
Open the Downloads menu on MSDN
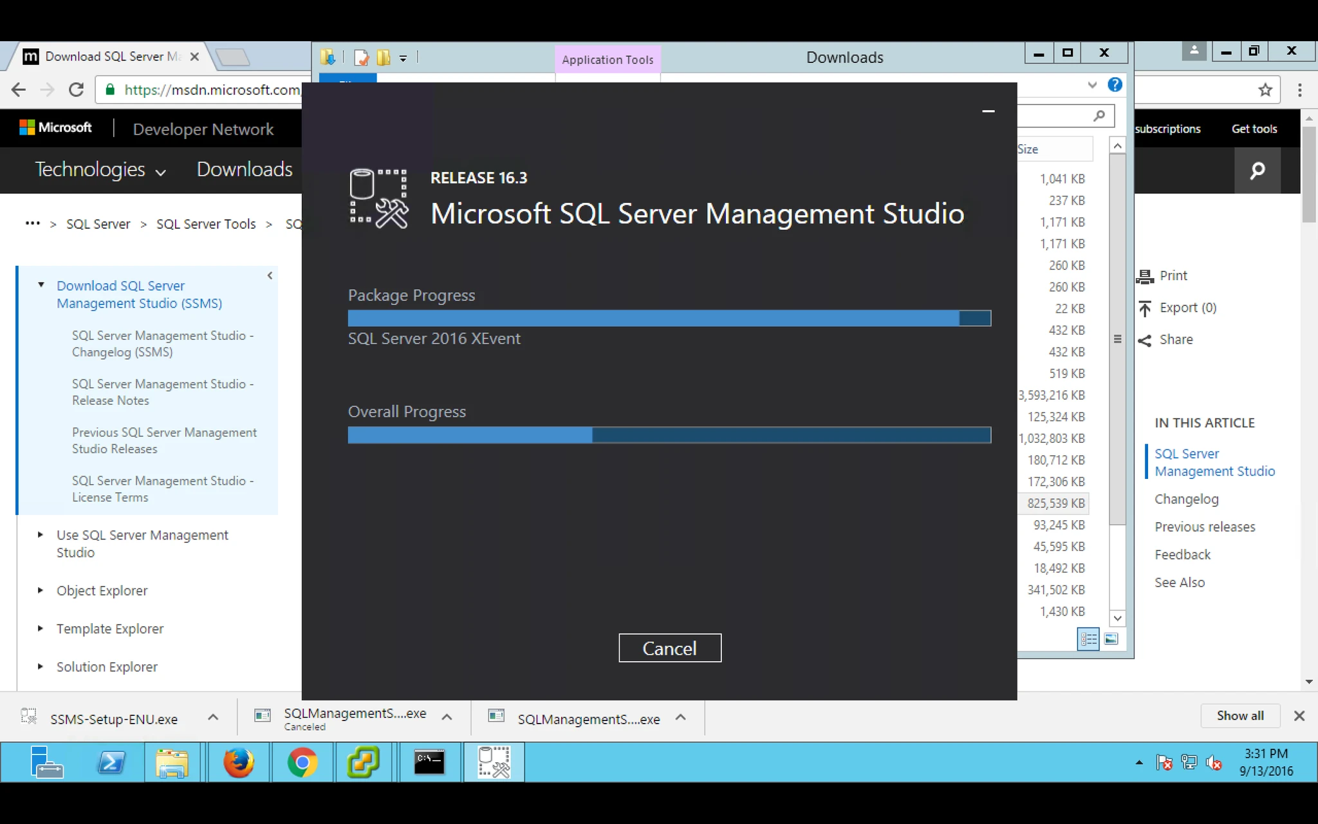point(245,169)
